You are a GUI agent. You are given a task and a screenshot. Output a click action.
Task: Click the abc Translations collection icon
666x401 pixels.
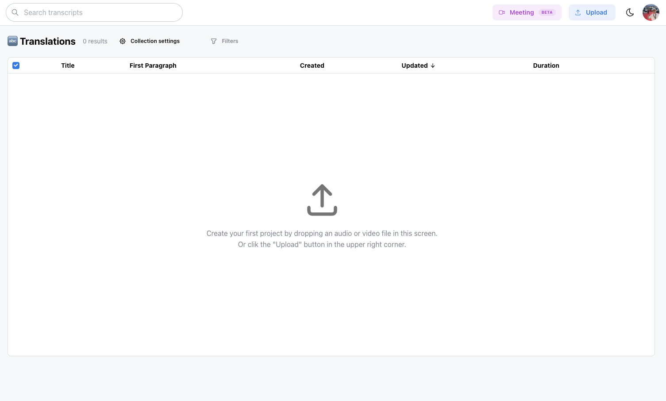point(12,41)
